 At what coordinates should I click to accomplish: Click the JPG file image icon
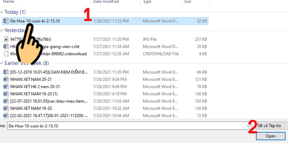6,39
